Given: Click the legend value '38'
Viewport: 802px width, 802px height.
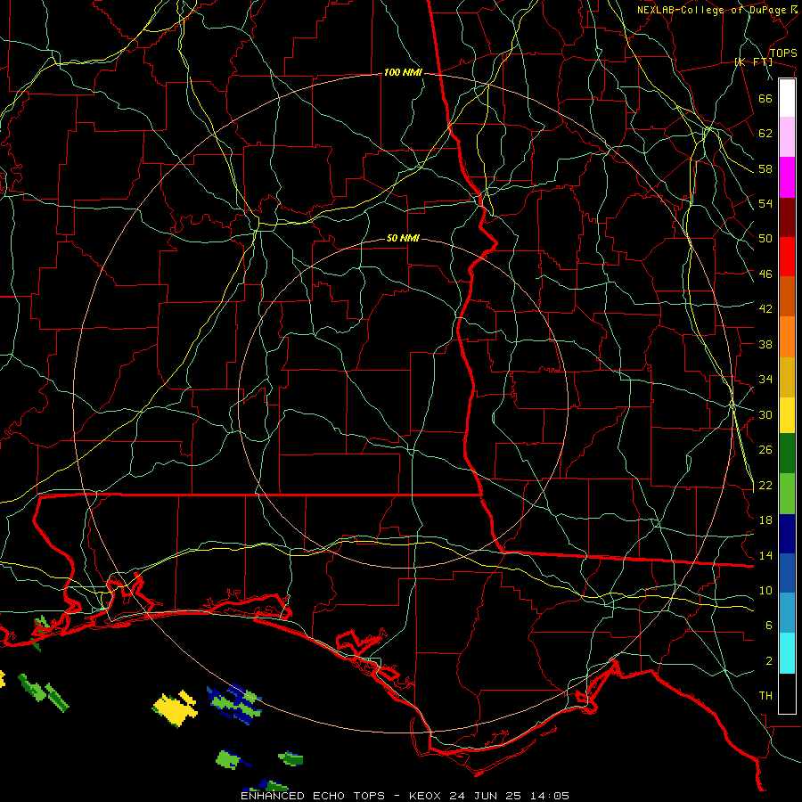Looking at the screenshot, I should click(765, 345).
